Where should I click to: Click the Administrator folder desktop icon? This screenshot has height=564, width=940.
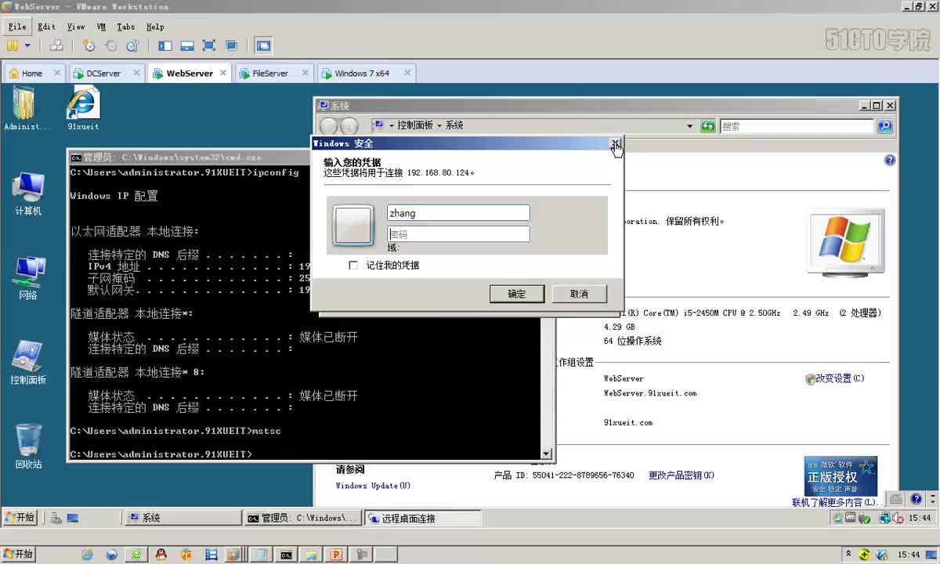27,108
